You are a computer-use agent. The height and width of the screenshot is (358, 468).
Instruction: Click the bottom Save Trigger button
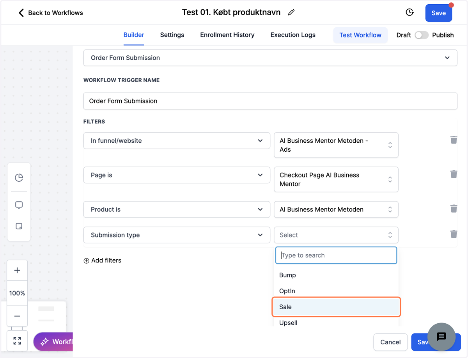(x=436, y=342)
